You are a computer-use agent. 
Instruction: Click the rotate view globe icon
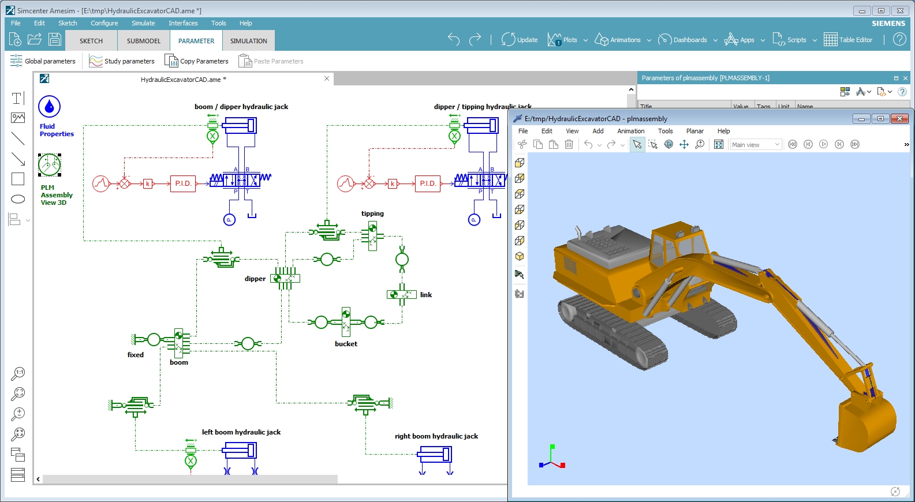[x=668, y=144]
